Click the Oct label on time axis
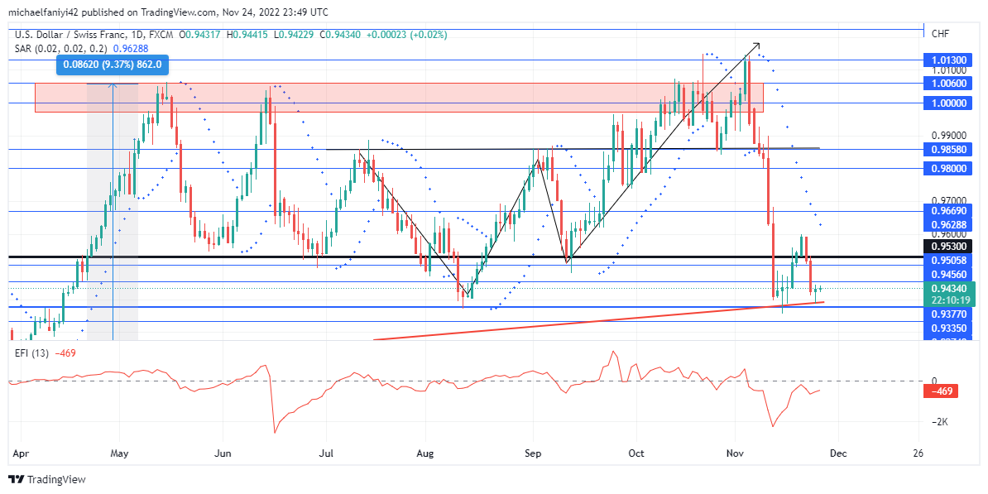Screen dimensions: 988x494 click(636, 453)
